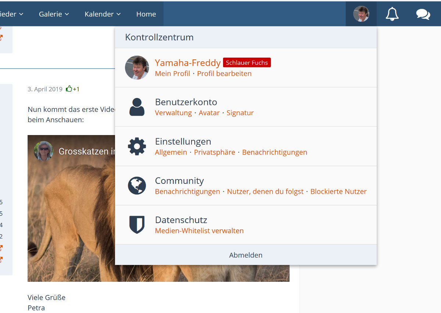Image resolution: width=441 pixels, height=313 pixels.
Task: Expand the Galerie dropdown menu
Action: (x=54, y=14)
